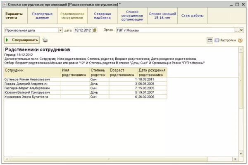
Task: Select the Имя родственника column header
Action: click(76, 72)
